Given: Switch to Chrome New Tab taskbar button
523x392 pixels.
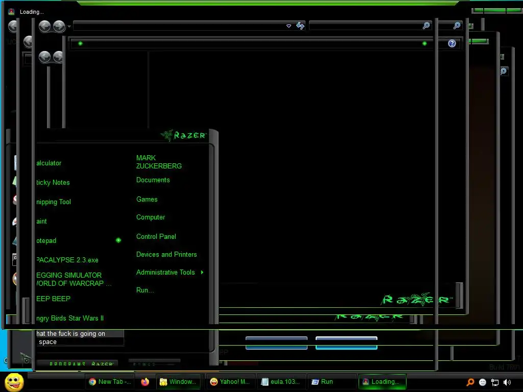Looking at the screenshot, I should [x=110, y=382].
